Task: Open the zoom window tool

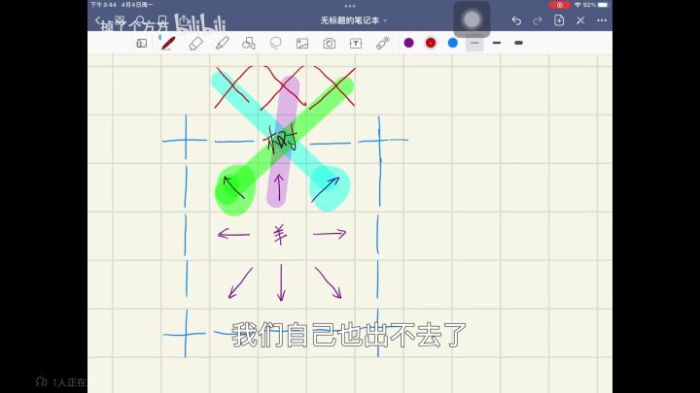Action: pyautogui.click(x=142, y=44)
